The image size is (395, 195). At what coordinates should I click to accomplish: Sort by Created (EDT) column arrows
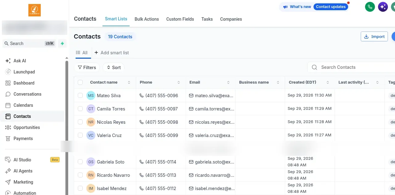tap(328, 82)
